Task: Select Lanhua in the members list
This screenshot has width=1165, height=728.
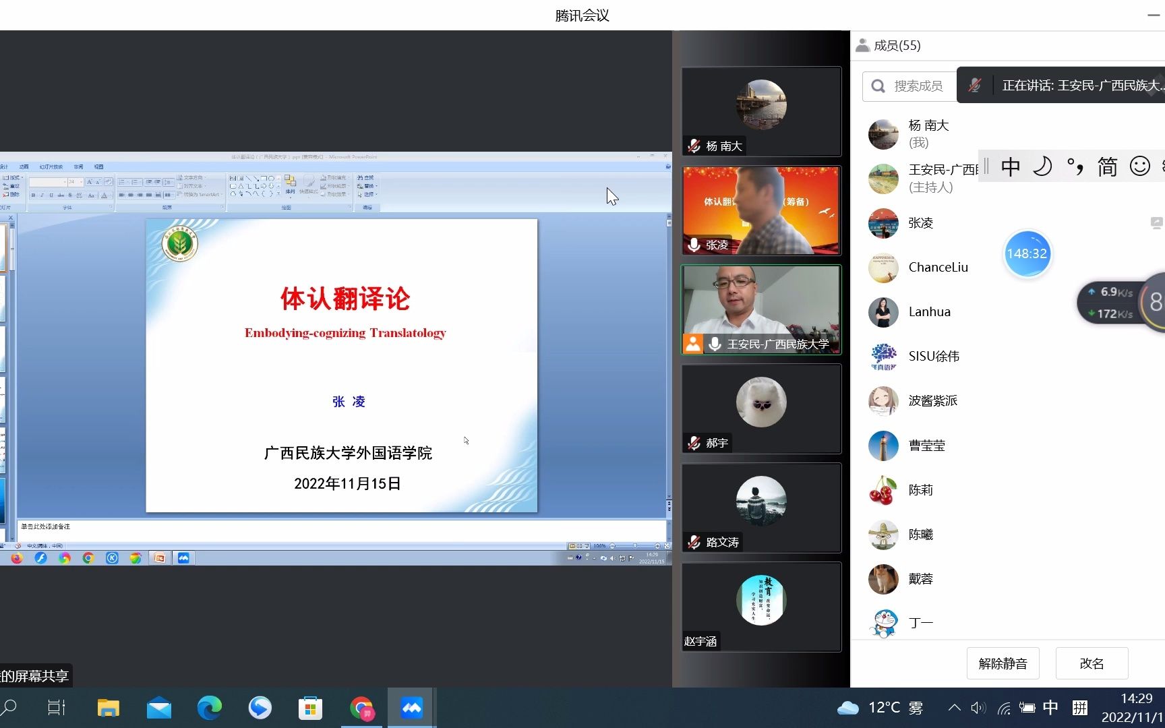Action: (1008, 312)
